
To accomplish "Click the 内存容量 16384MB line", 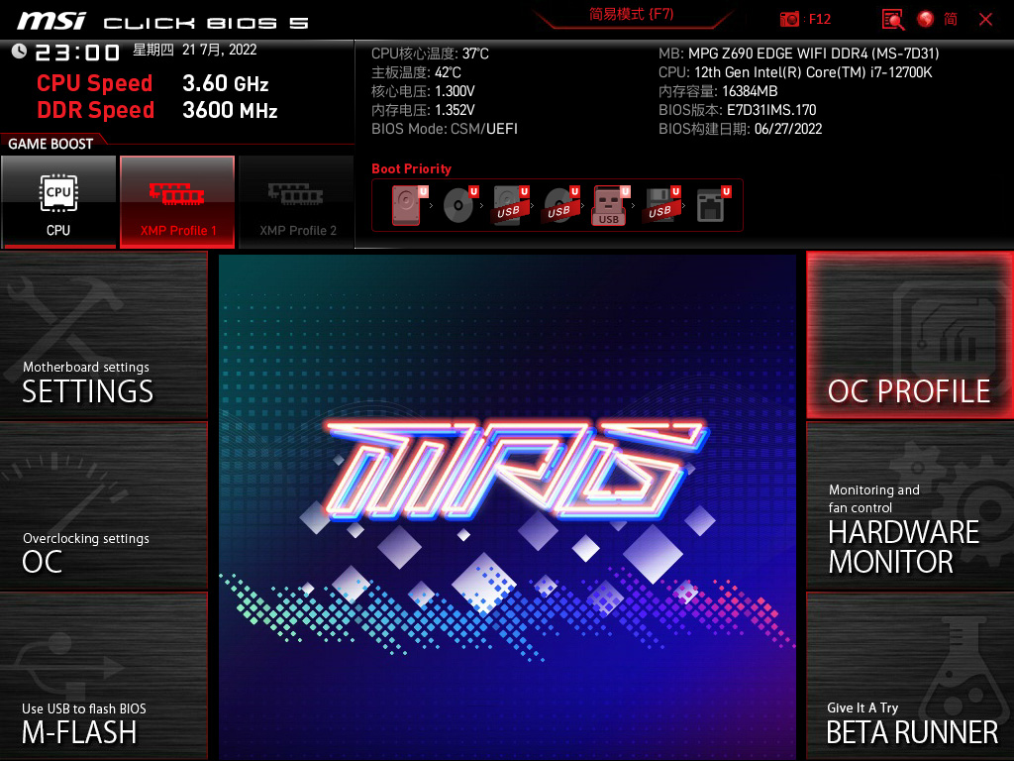I will 718,91.
